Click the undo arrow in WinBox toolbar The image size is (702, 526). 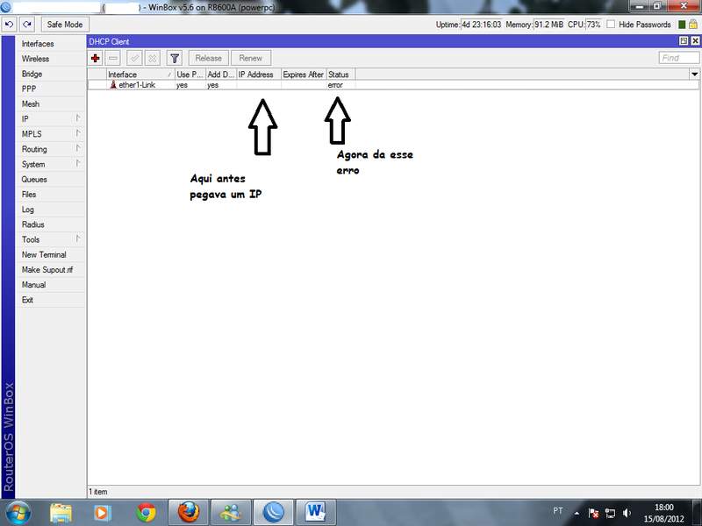(x=9, y=25)
